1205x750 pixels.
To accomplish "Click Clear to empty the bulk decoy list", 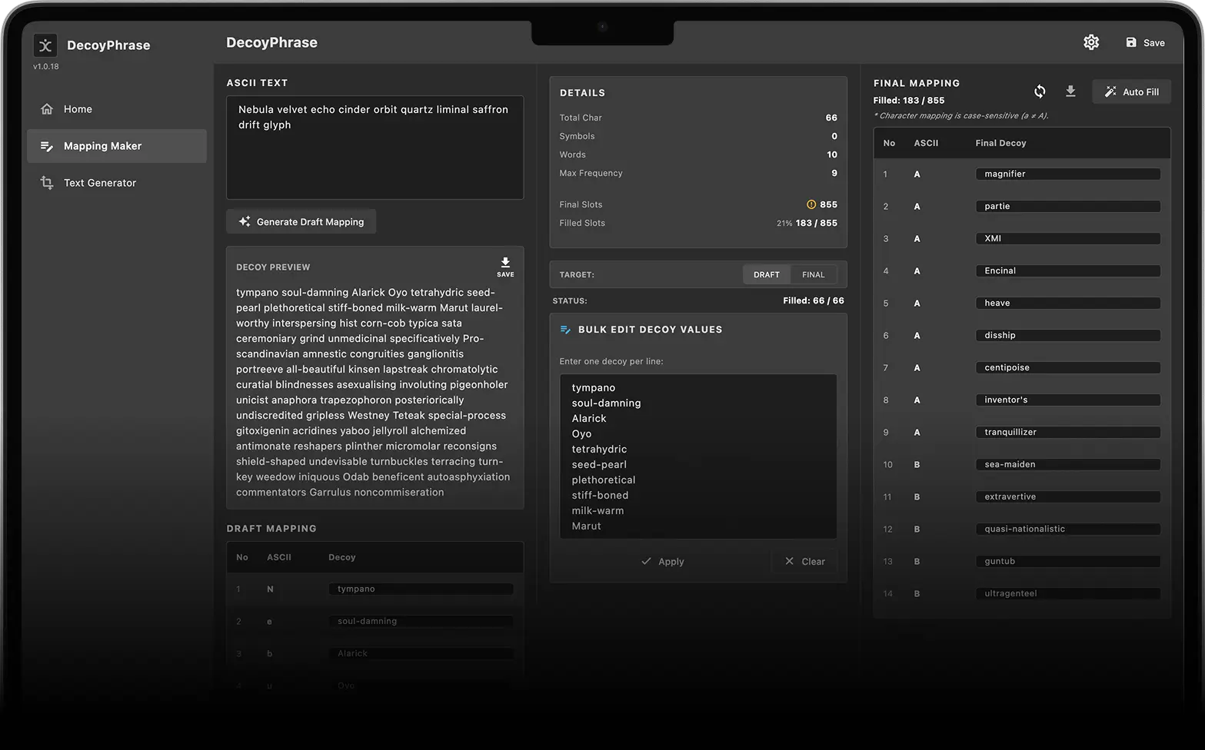I will (x=804, y=561).
